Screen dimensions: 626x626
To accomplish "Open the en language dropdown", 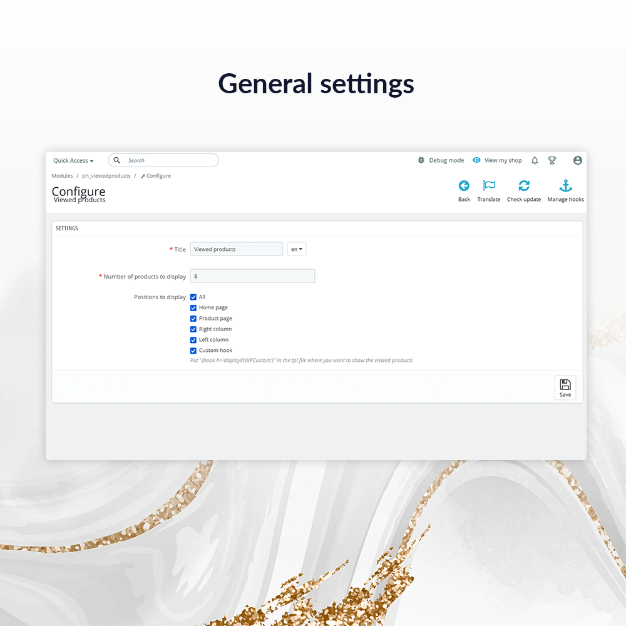I will 297,249.
